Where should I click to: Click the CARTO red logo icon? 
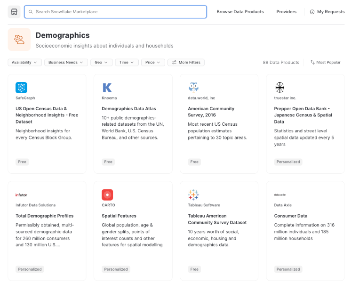[107, 195]
